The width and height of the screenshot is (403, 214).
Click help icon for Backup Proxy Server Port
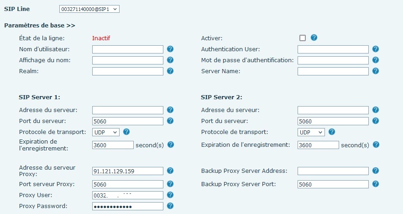point(376,184)
